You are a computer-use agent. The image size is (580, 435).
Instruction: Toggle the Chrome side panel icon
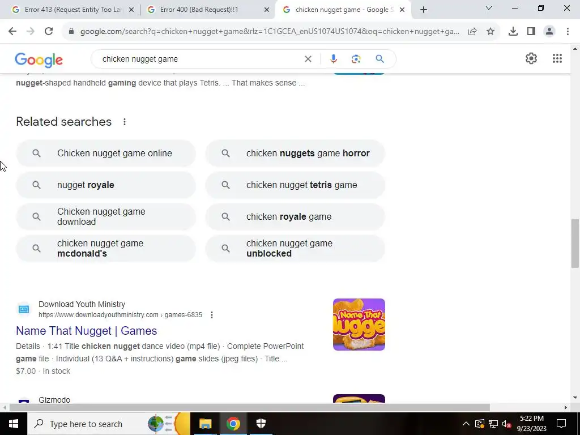pyautogui.click(x=531, y=32)
